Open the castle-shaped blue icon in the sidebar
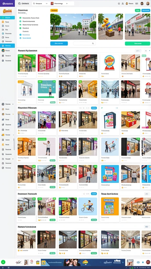The width and height of the screenshot is (151, 269). pos(3,120)
